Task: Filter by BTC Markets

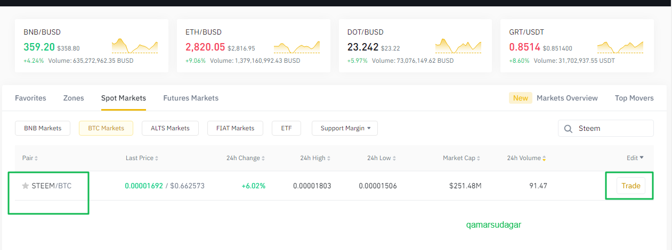Action: pyautogui.click(x=106, y=128)
